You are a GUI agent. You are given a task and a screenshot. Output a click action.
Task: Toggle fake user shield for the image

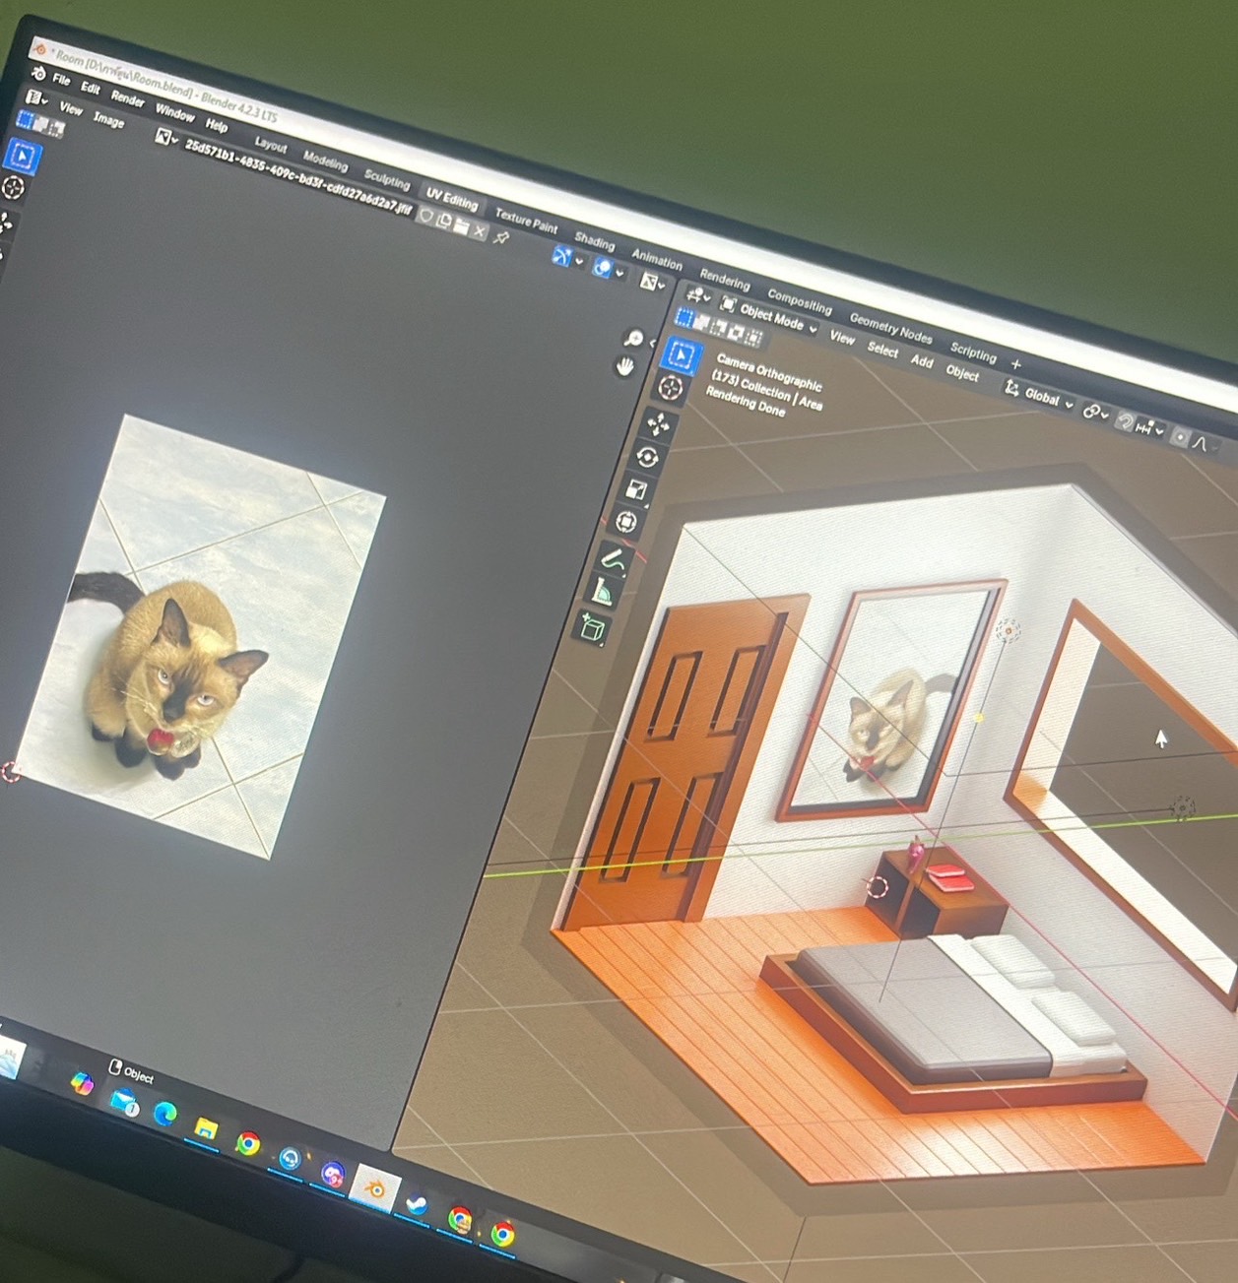click(427, 217)
